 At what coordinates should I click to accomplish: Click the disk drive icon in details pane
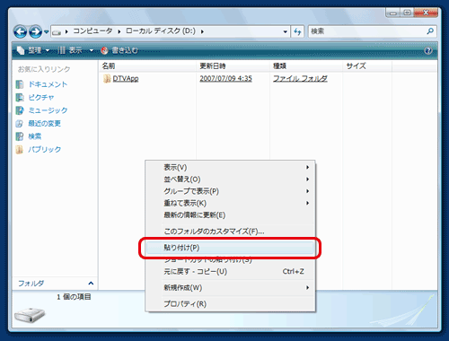(x=30, y=315)
